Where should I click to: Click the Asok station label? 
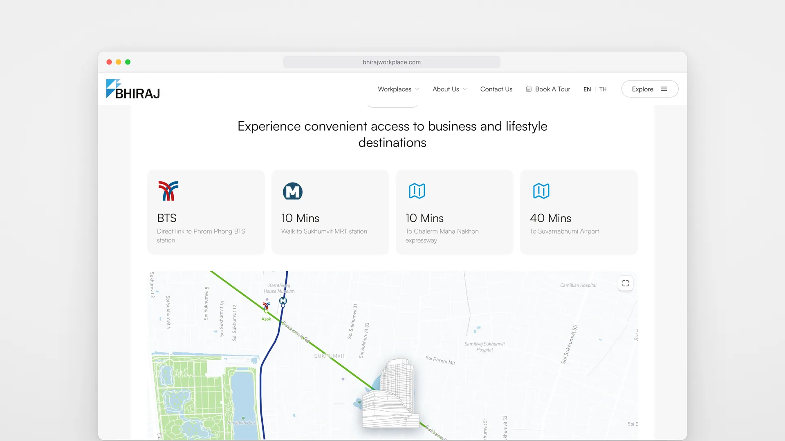266,319
